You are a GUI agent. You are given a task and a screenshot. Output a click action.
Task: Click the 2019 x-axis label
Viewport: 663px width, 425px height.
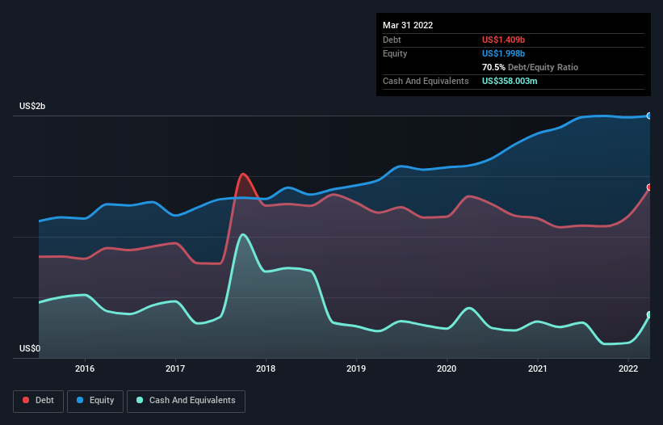pos(356,368)
